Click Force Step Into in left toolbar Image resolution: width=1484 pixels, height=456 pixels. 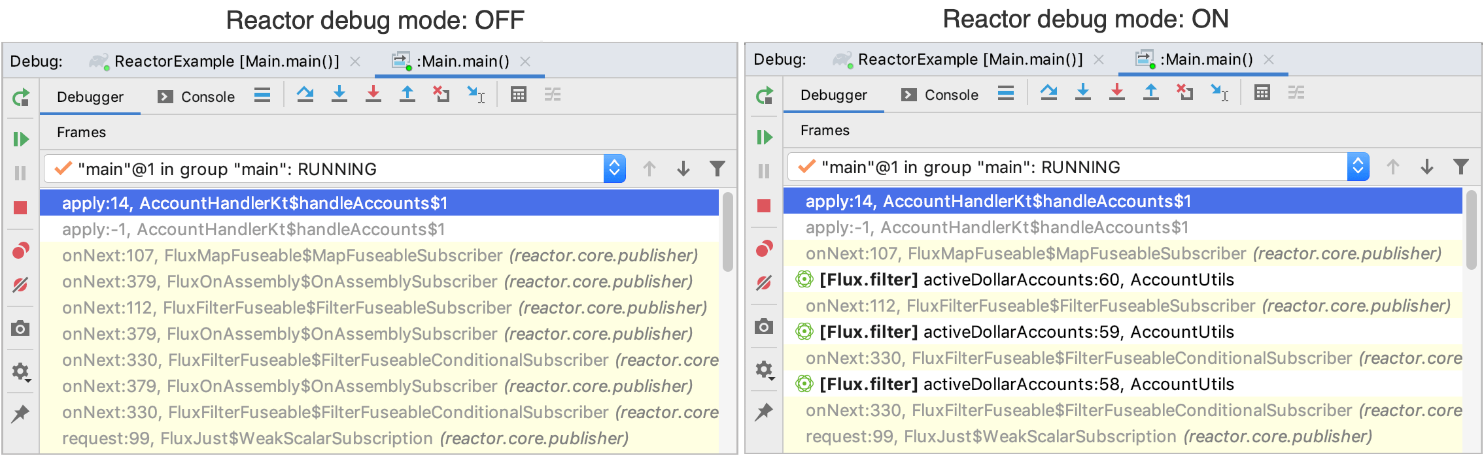tap(373, 95)
